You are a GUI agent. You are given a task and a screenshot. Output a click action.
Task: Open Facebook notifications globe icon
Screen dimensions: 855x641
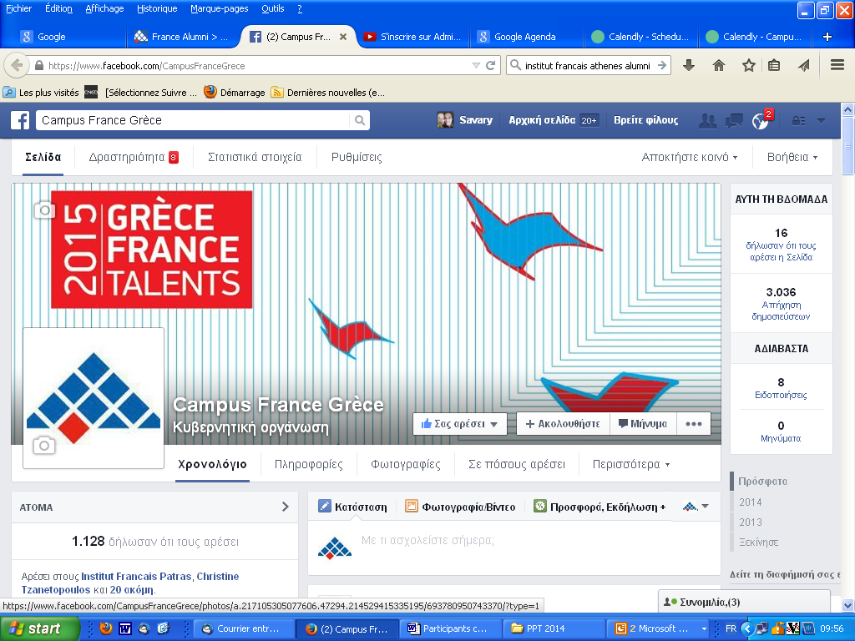pyautogui.click(x=760, y=121)
